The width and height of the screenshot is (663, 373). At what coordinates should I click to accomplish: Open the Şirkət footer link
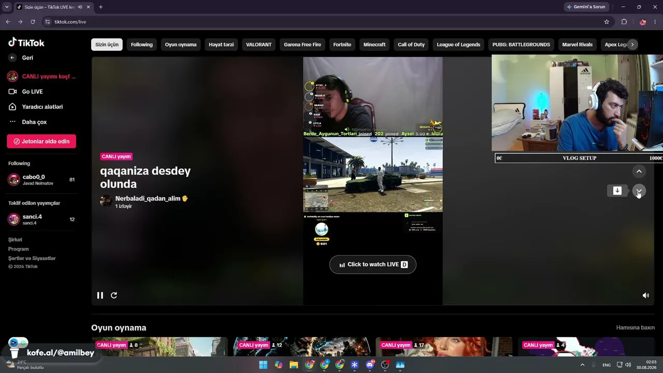click(15, 240)
